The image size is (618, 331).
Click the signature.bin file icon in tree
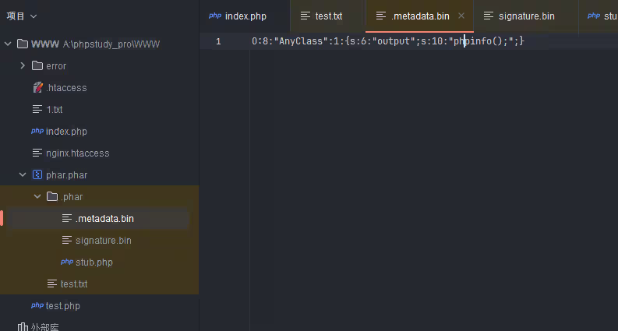click(x=66, y=240)
